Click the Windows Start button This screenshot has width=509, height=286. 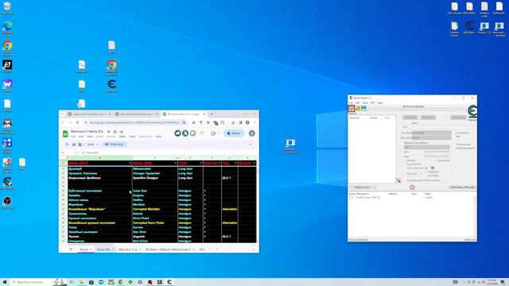(x=5, y=282)
